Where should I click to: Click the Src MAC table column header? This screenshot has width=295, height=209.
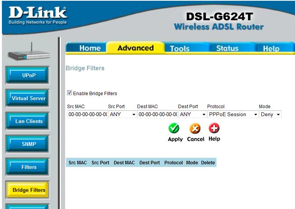[77, 162]
